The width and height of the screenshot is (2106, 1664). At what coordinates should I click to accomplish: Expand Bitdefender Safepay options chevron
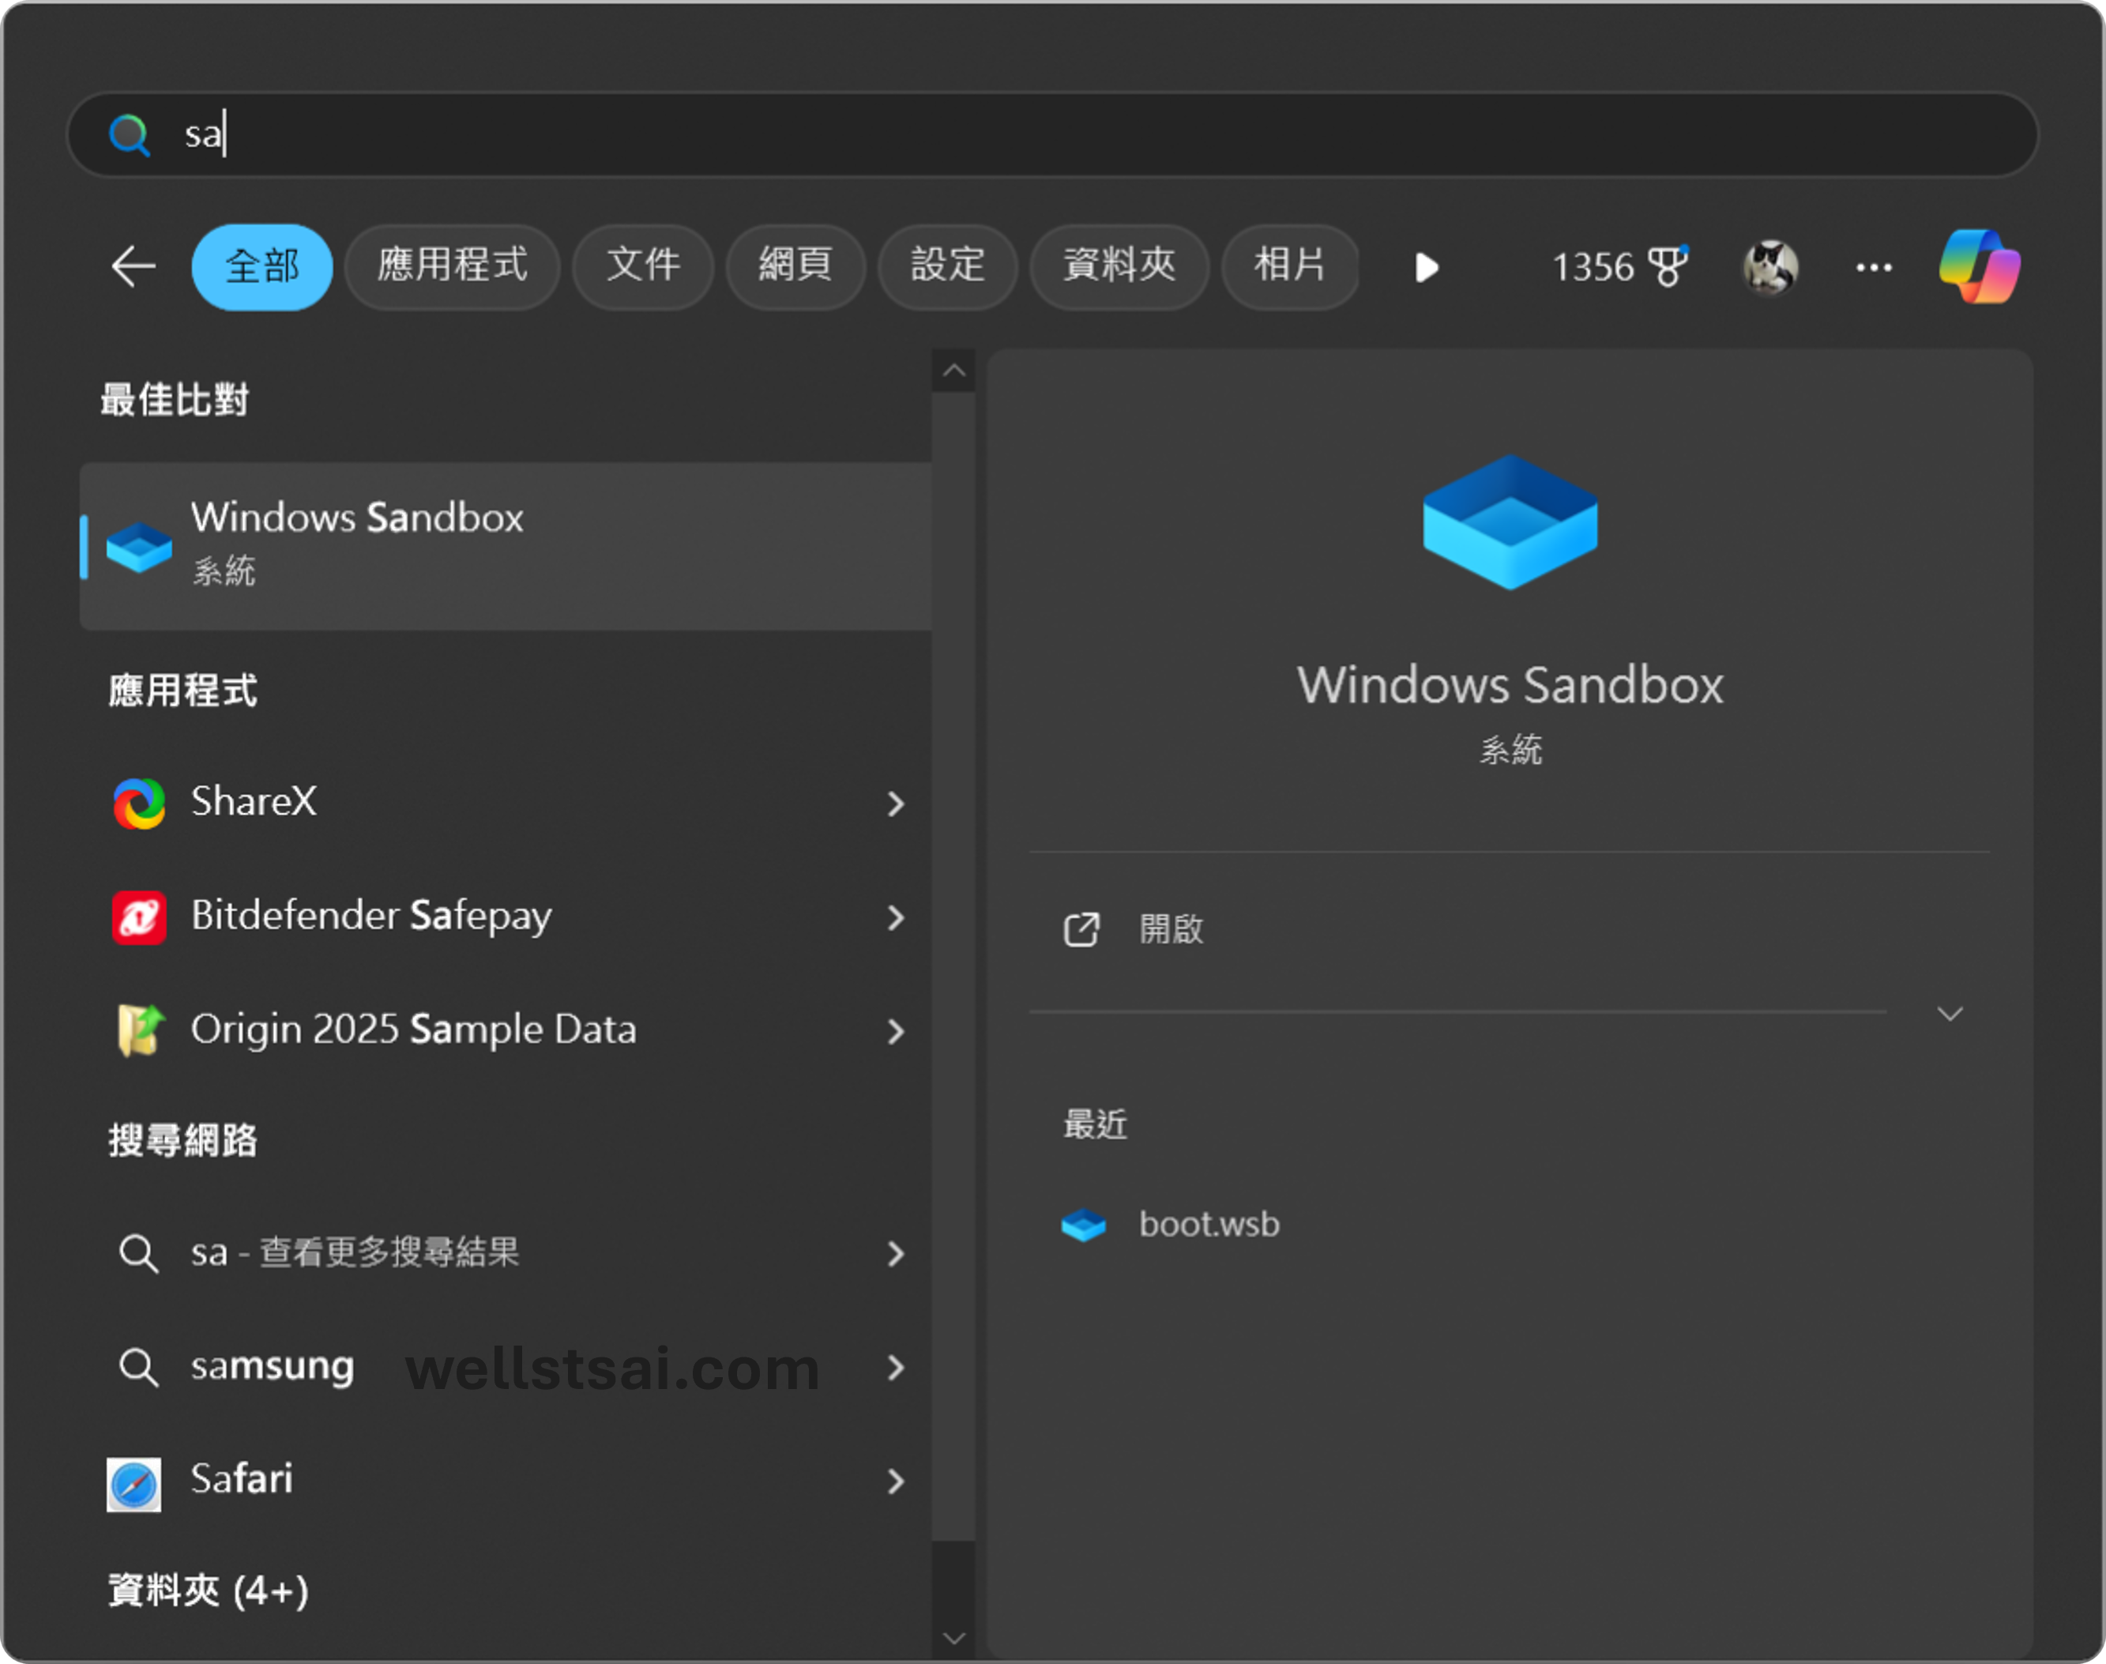tap(895, 918)
